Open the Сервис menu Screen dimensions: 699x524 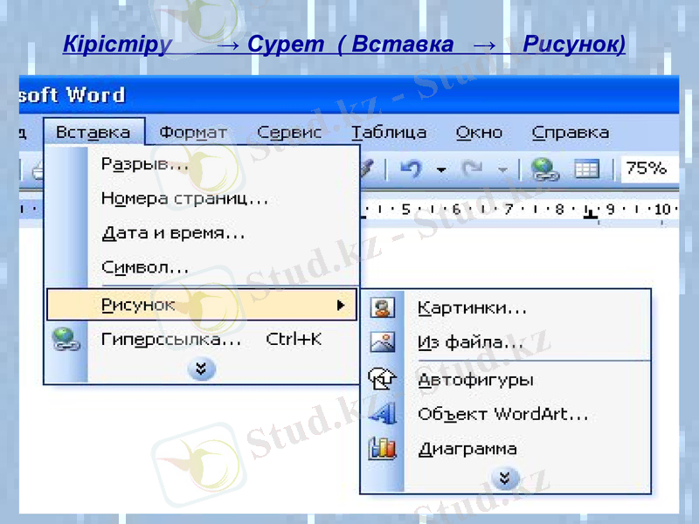290,131
